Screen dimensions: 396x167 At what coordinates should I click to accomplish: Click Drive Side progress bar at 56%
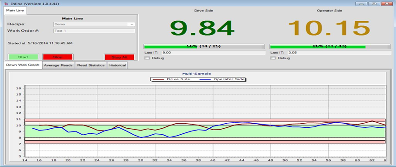[x=204, y=46]
